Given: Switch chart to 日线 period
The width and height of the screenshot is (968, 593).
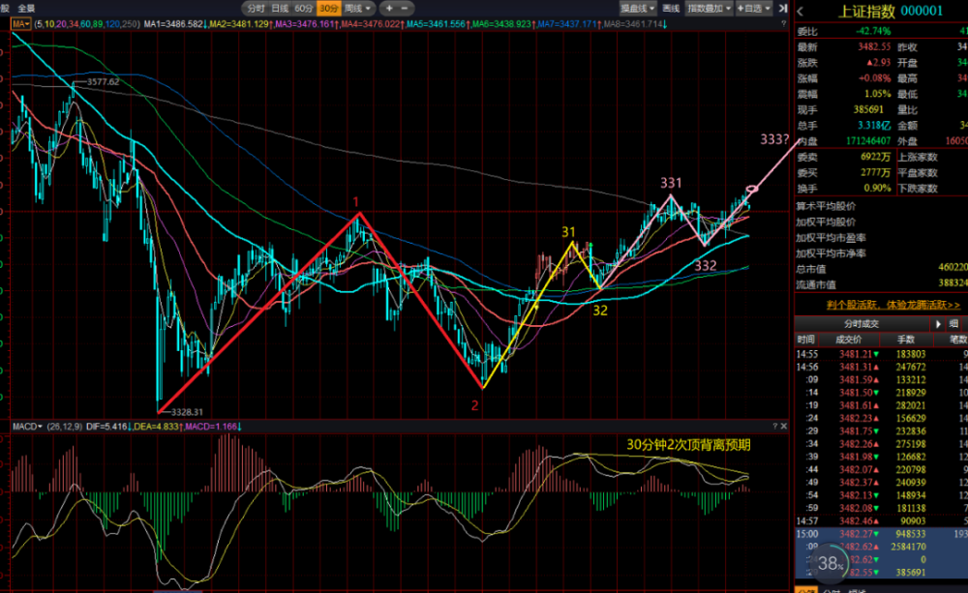Looking at the screenshot, I should (x=280, y=8).
